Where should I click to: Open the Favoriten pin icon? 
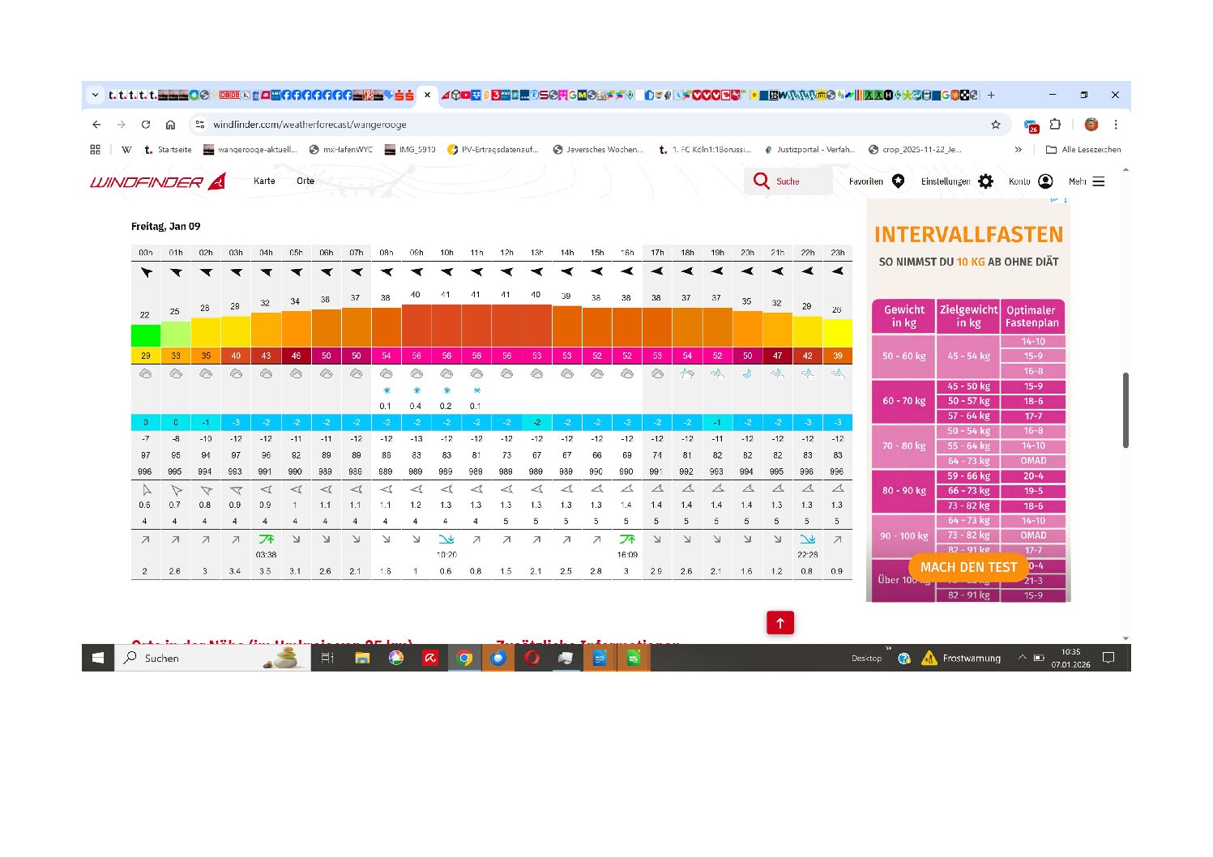pyautogui.click(x=898, y=181)
